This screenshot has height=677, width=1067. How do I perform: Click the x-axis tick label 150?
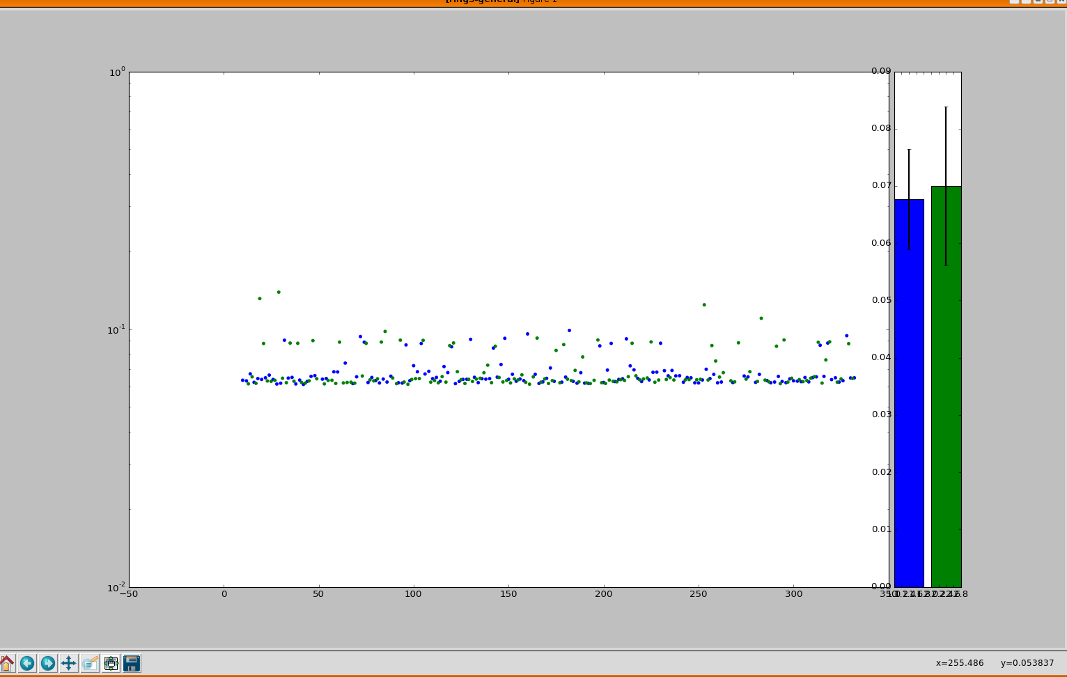click(x=508, y=594)
